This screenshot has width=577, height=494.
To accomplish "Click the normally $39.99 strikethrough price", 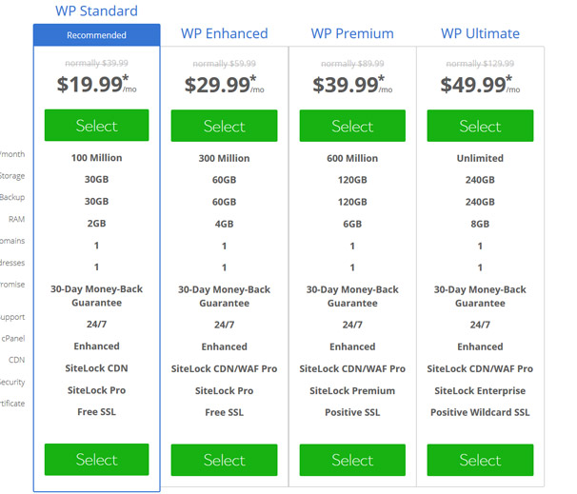I will tap(96, 63).
